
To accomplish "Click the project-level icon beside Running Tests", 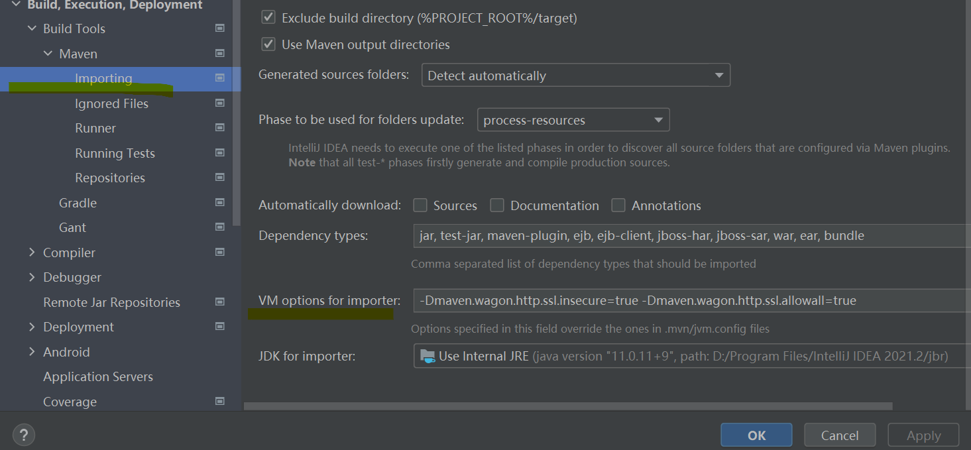I will [x=220, y=152].
